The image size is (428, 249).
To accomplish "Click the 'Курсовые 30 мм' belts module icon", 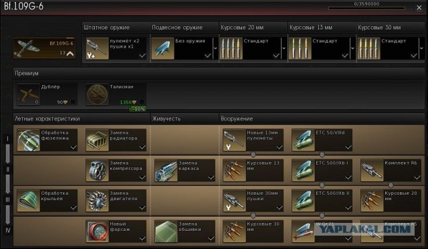I will [235, 232].
